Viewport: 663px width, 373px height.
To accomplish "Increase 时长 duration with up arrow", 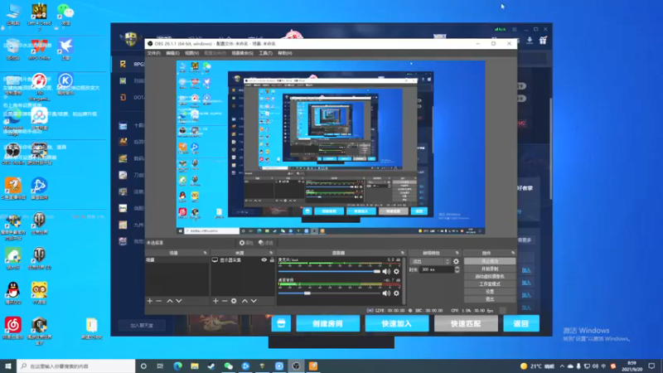I will (x=457, y=268).
